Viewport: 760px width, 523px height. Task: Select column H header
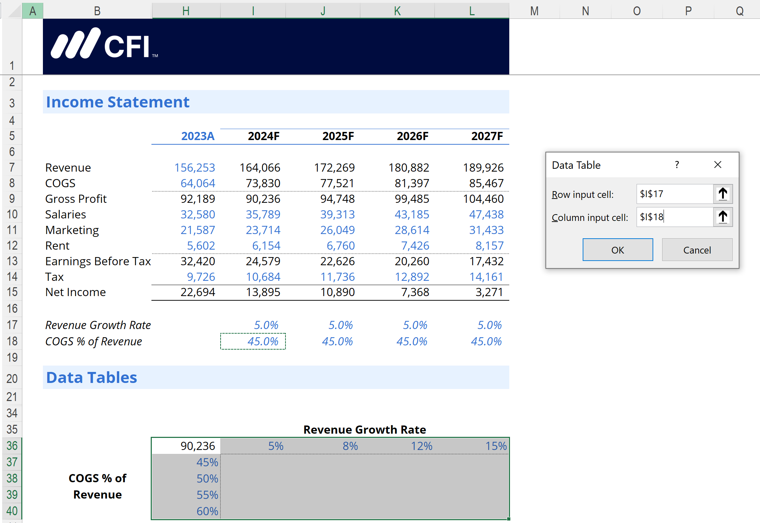(186, 11)
